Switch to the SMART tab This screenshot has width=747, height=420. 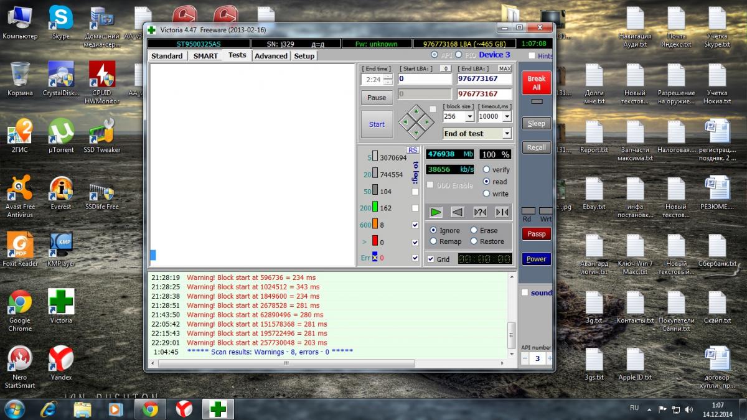pyautogui.click(x=205, y=56)
